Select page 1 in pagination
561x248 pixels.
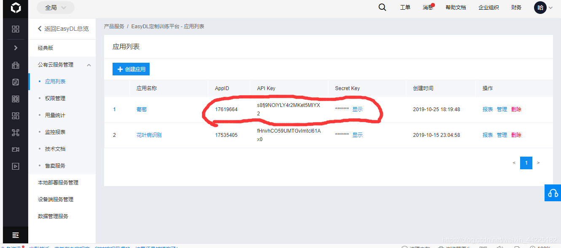526,163
